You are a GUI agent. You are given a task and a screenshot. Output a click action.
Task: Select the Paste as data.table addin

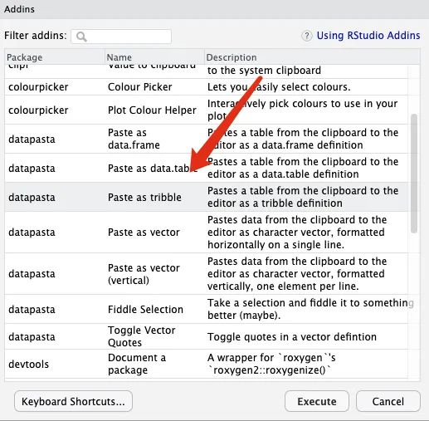(x=206, y=168)
